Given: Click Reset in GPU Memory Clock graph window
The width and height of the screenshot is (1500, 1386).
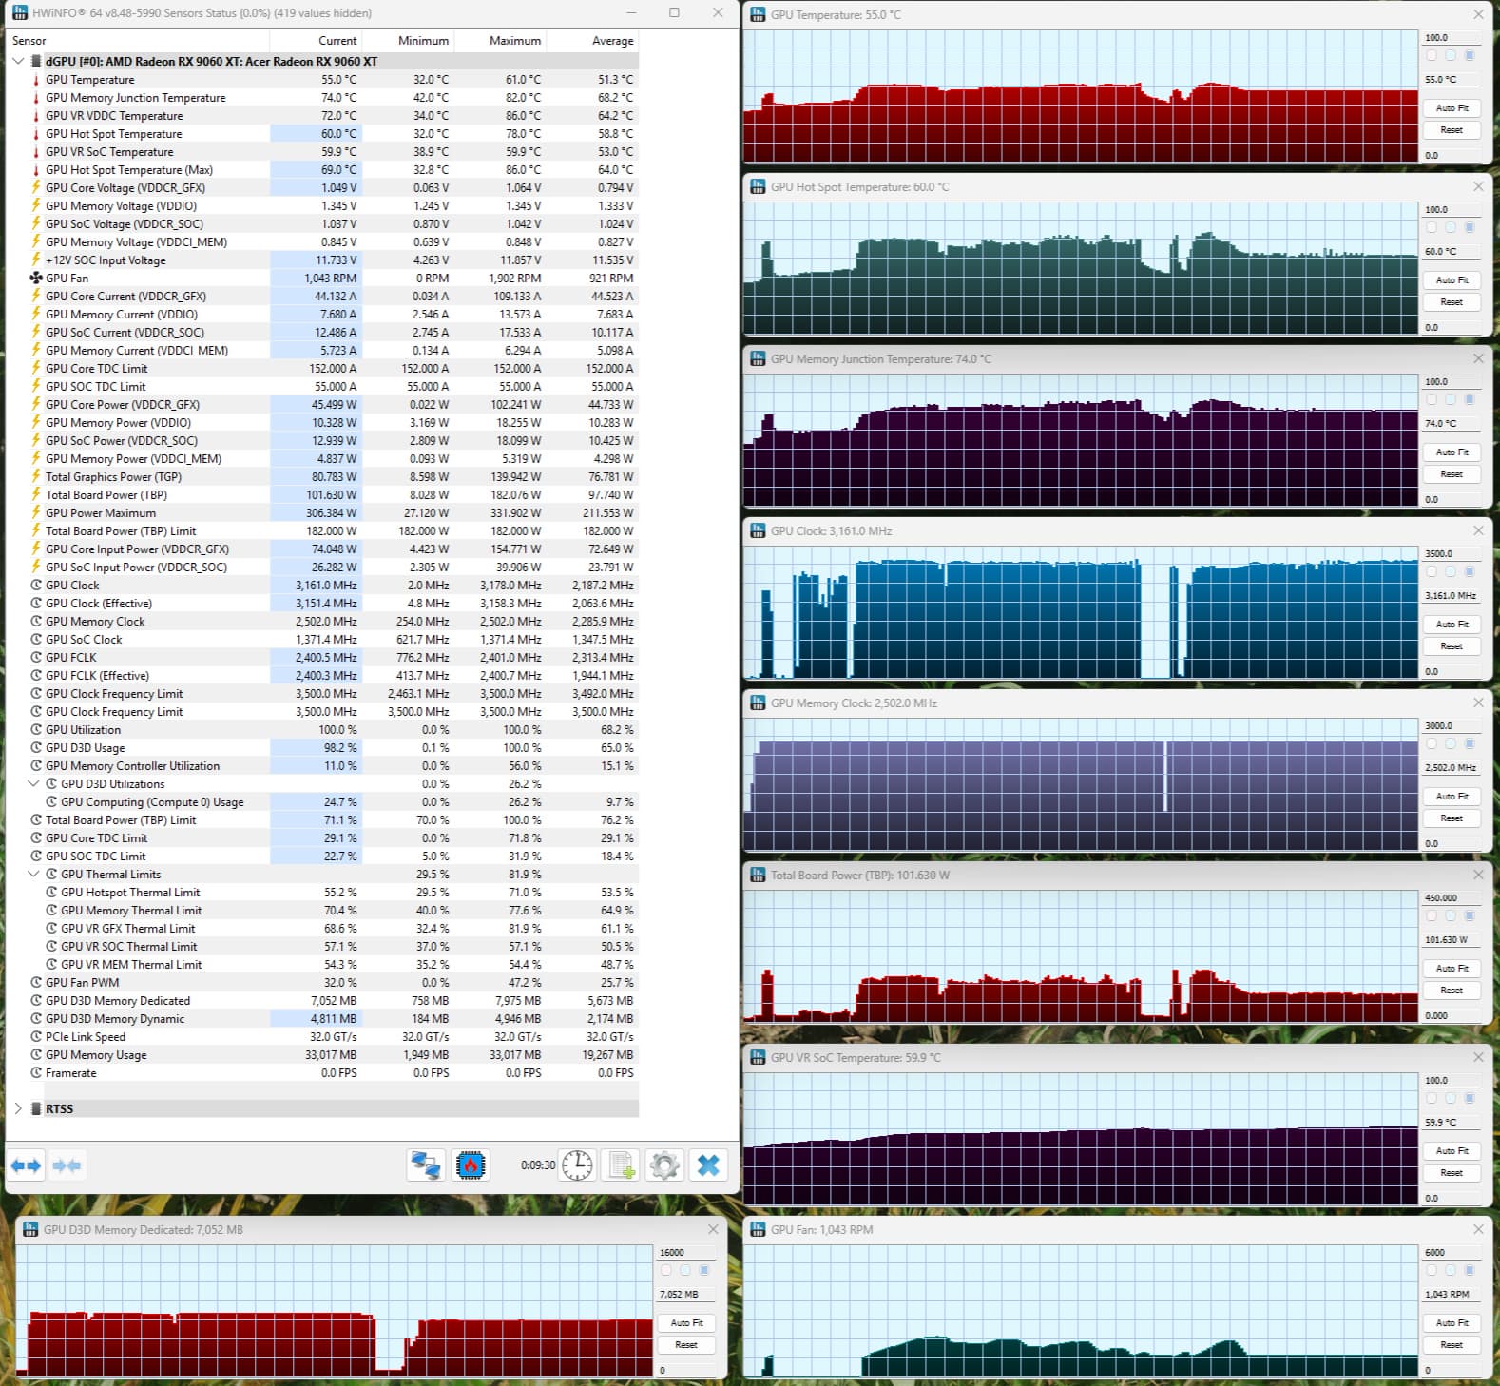Looking at the screenshot, I should pos(1452,818).
